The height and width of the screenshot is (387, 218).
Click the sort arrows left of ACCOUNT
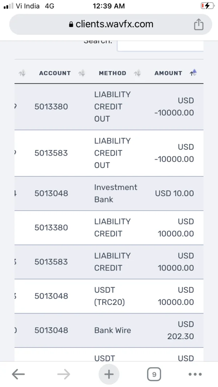coord(22,73)
